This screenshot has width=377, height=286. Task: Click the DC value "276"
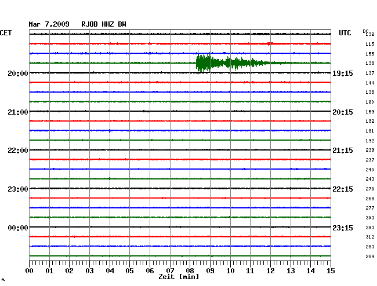[x=370, y=189]
